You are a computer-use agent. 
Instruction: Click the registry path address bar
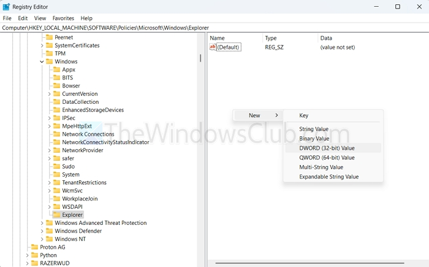click(214, 28)
